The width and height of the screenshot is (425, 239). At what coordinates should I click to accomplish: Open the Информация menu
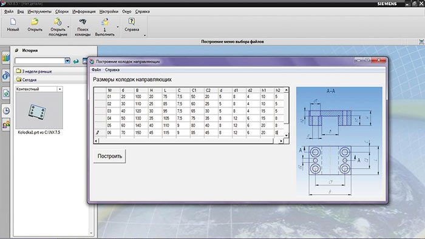click(84, 12)
